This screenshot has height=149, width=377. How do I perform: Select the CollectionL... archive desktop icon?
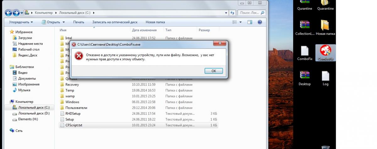click(305, 28)
